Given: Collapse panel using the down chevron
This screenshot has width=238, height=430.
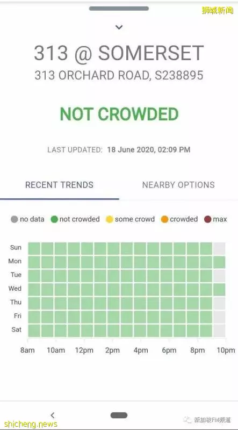Looking at the screenshot, I should (x=119, y=27).
